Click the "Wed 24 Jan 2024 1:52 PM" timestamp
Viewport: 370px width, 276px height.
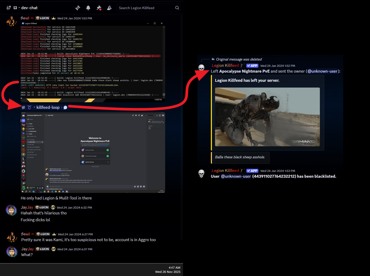click(x=278, y=66)
